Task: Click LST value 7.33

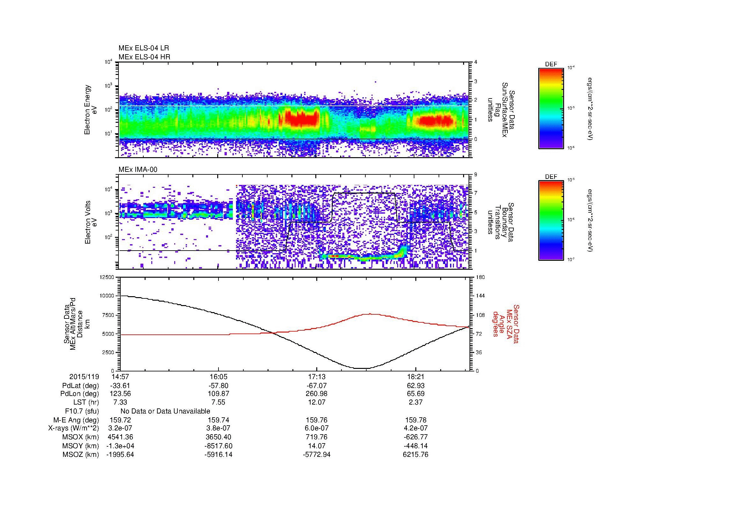Action: [120, 403]
